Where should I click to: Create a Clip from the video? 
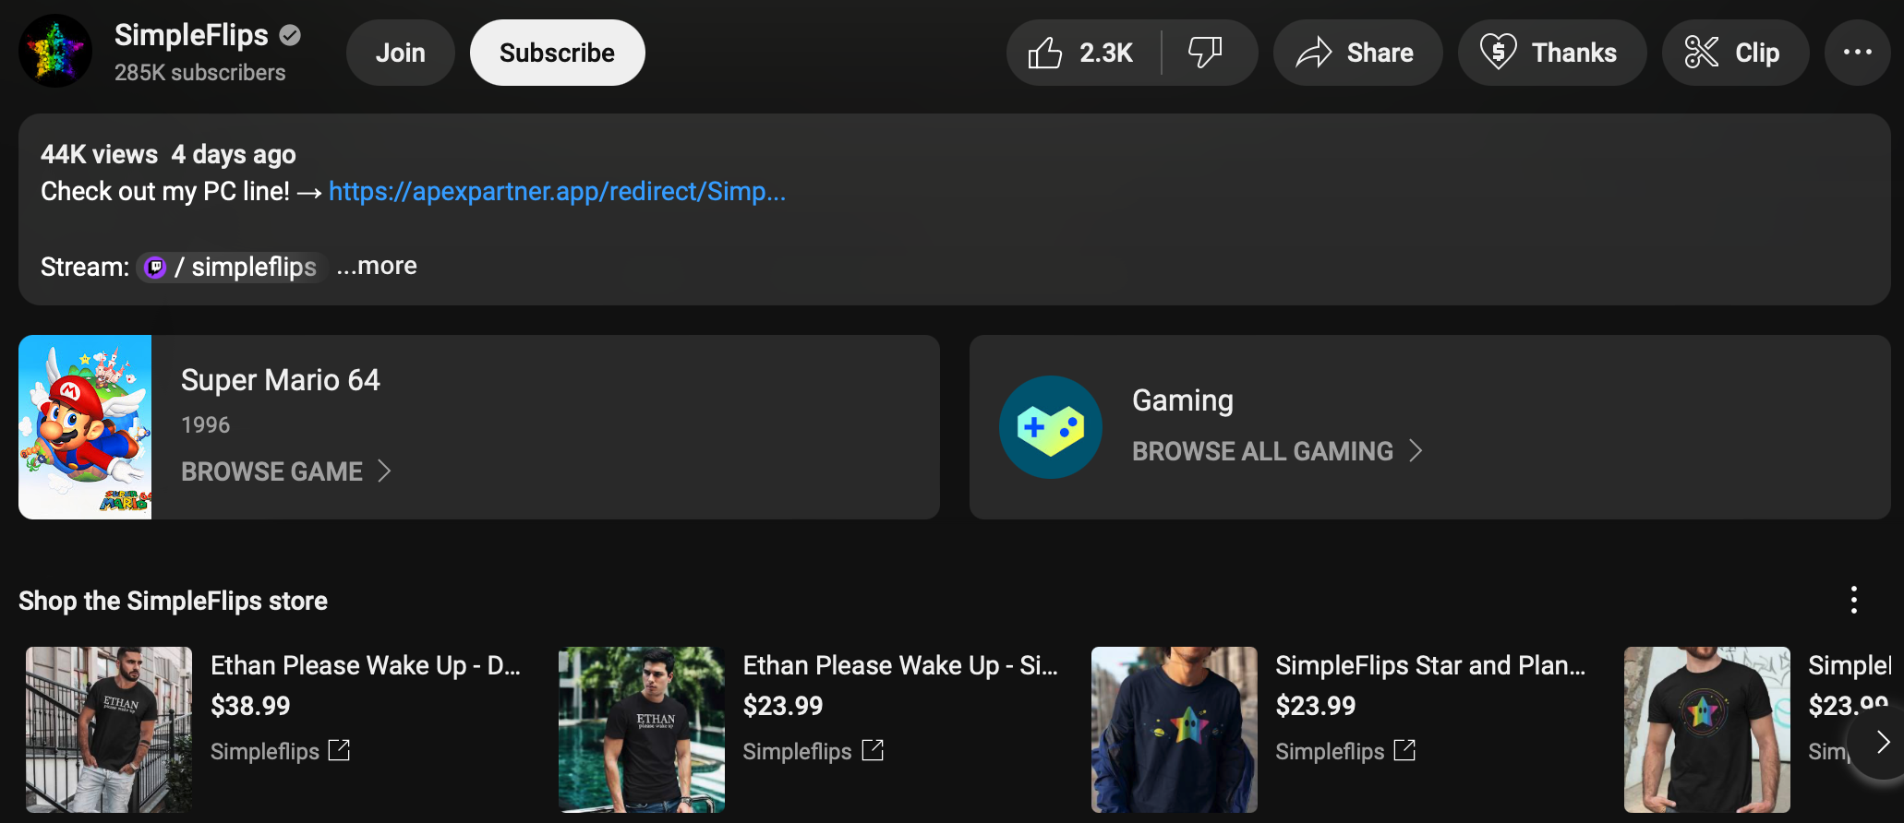[x=1735, y=53]
